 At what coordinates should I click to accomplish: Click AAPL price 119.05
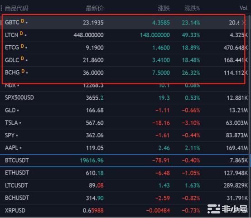click(x=95, y=148)
